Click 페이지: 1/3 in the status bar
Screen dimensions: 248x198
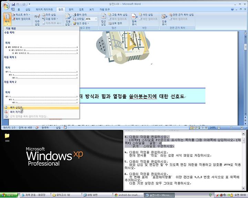(x=10, y=128)
